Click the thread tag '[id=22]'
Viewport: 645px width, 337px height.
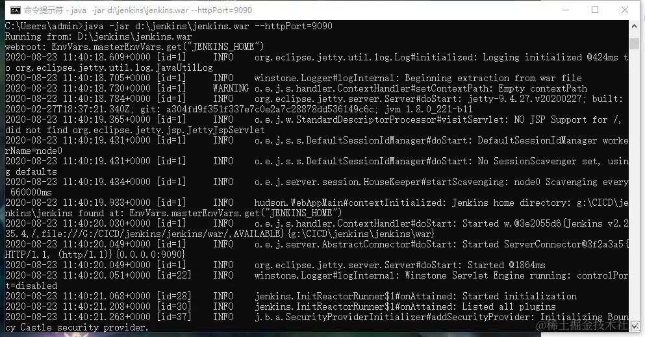point(173,275)
